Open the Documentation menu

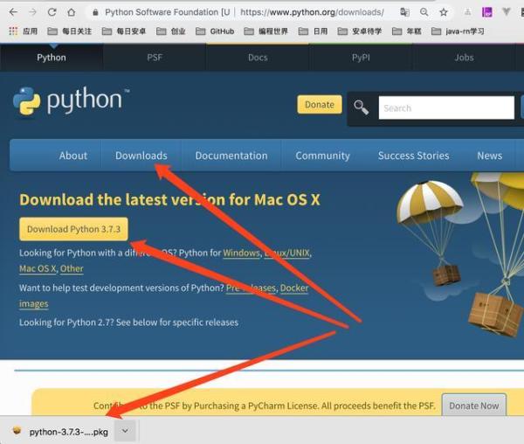tap(231, 156)
